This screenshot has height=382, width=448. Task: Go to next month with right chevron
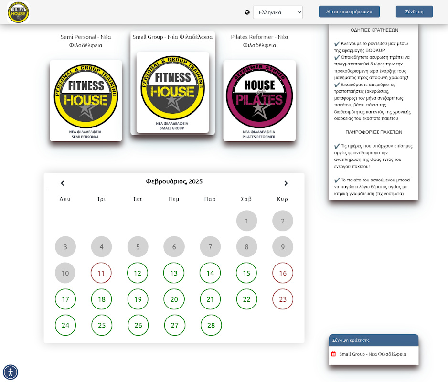click(x=286, y=183)
